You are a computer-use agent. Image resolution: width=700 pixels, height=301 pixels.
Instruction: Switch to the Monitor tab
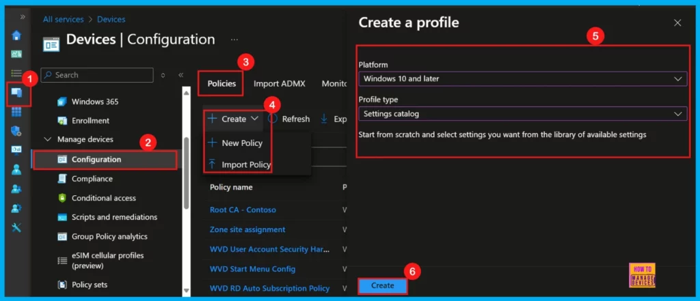[x=334, y=83]
